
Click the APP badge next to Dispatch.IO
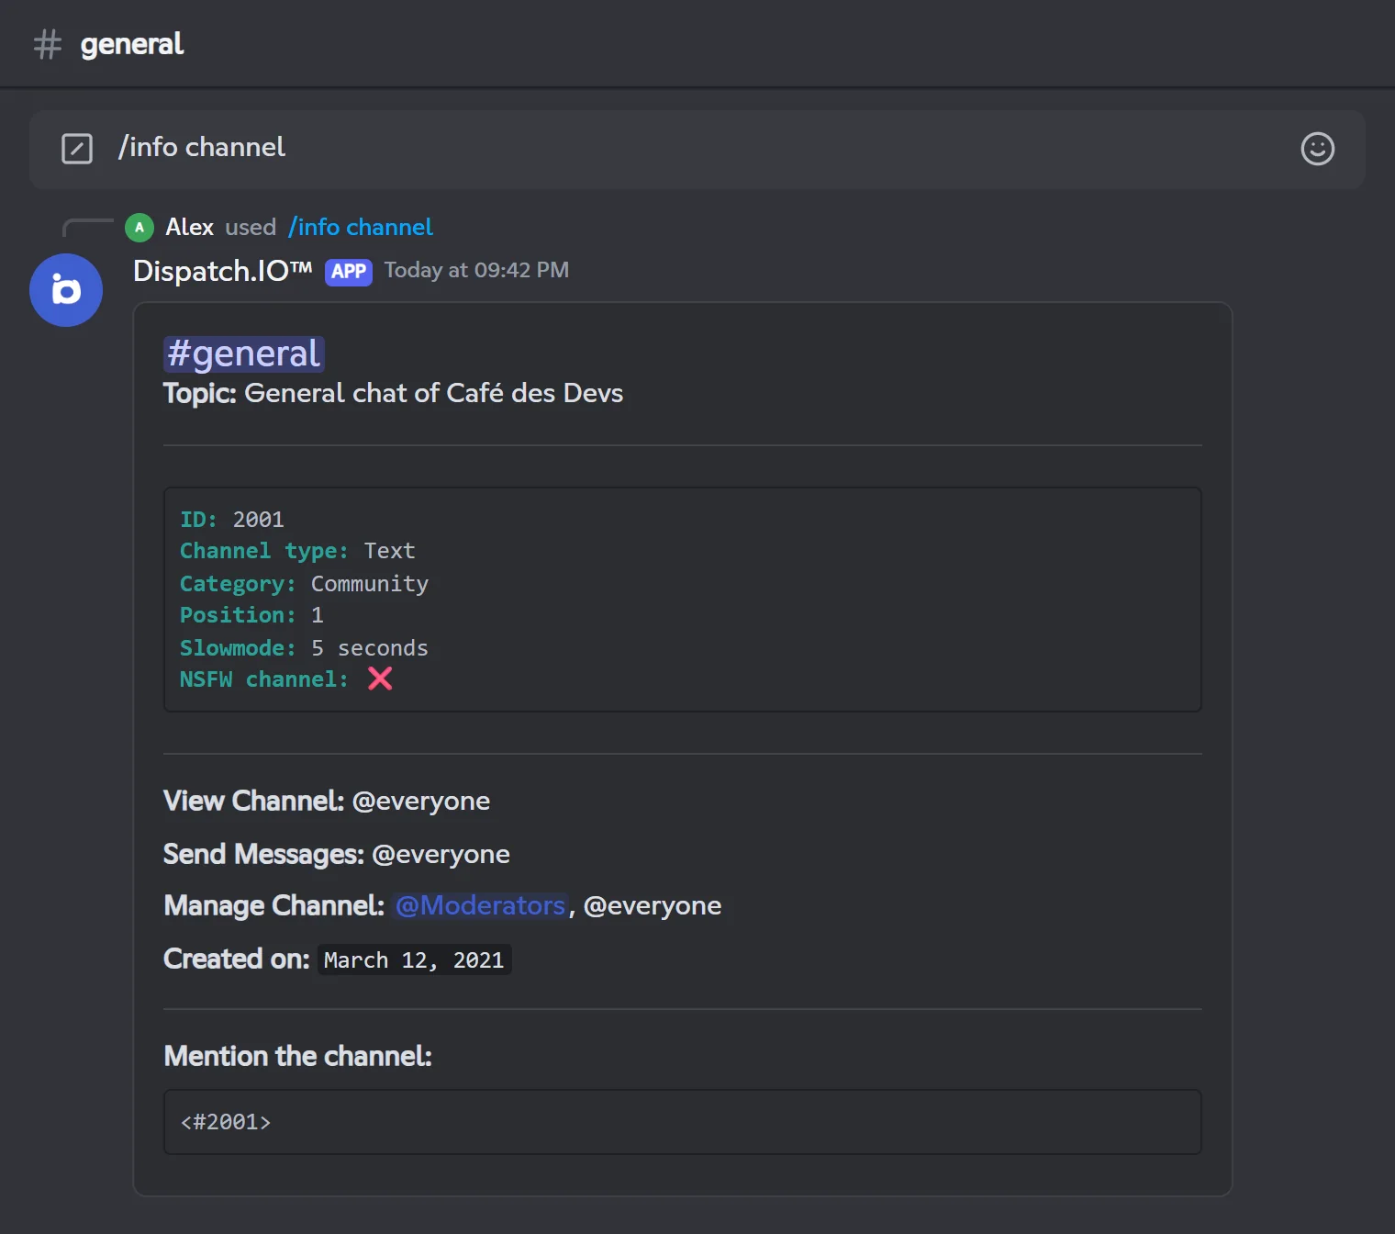point(349,272)
